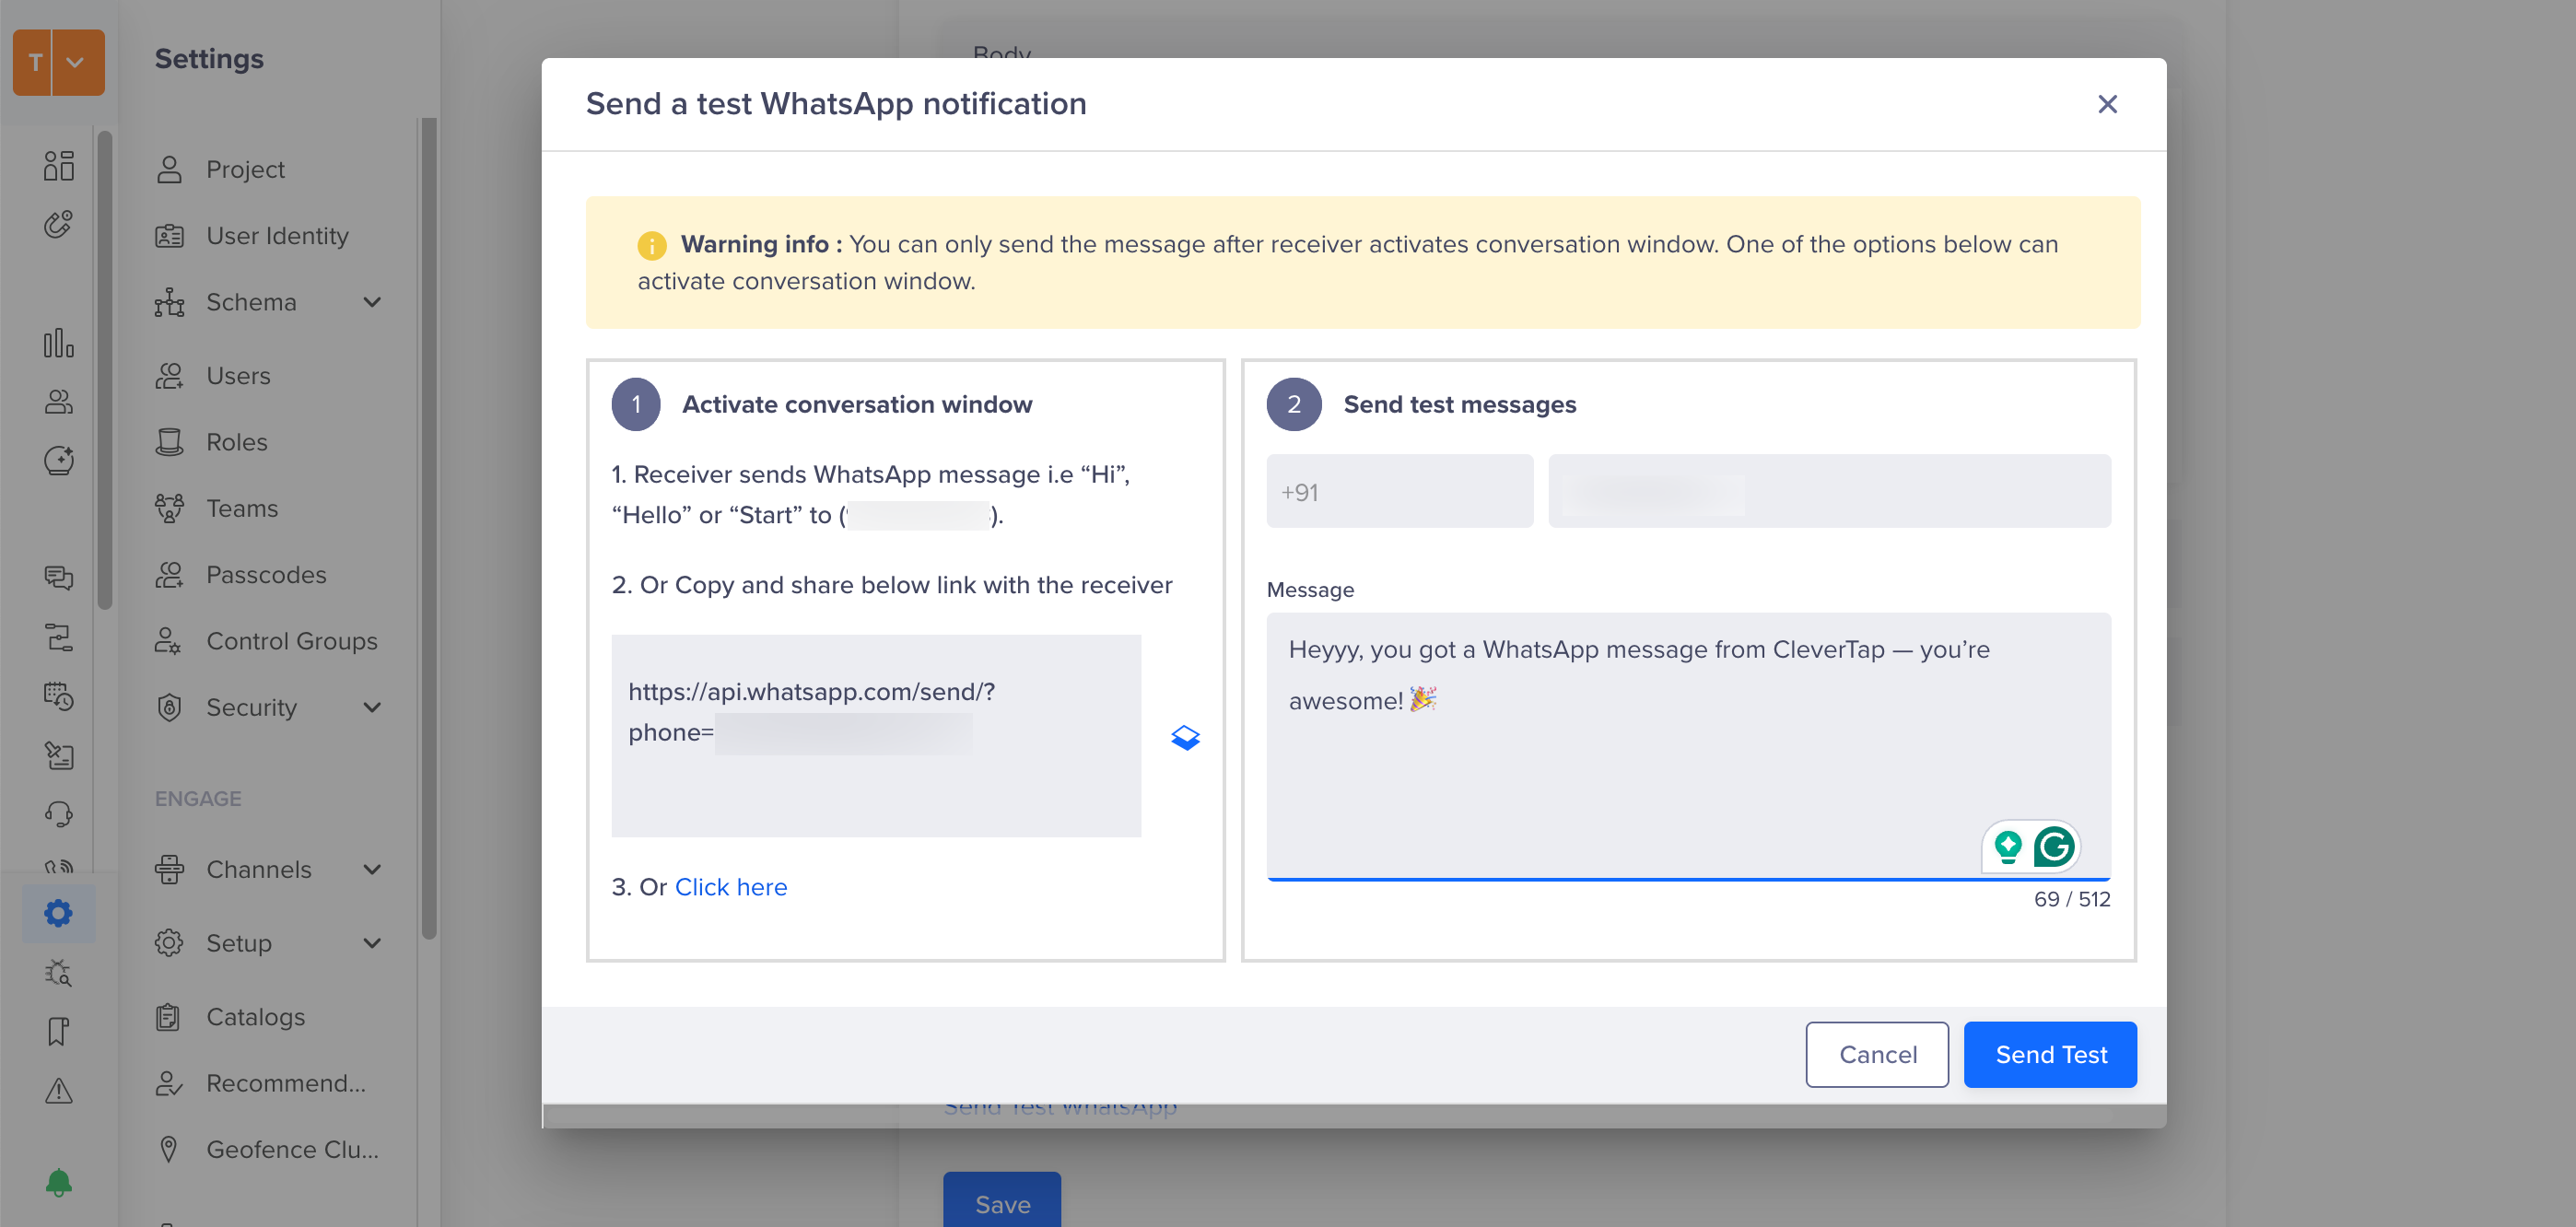Select the +91 country code field
The height and width of the screenshot is (1227, 2576).
coord(1399,492)
